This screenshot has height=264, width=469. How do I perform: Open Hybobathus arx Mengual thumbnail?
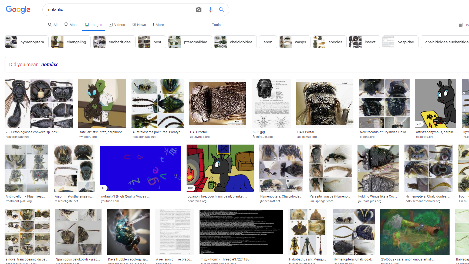[308, 232]
